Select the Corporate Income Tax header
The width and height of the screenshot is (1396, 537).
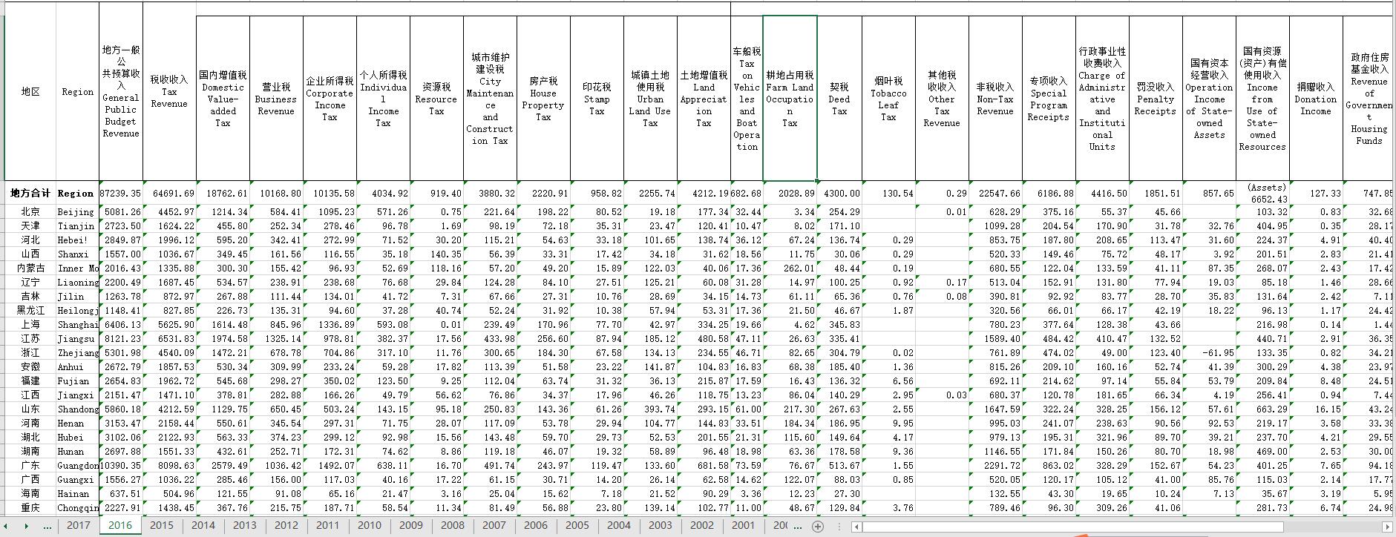(x=330, y=99)
